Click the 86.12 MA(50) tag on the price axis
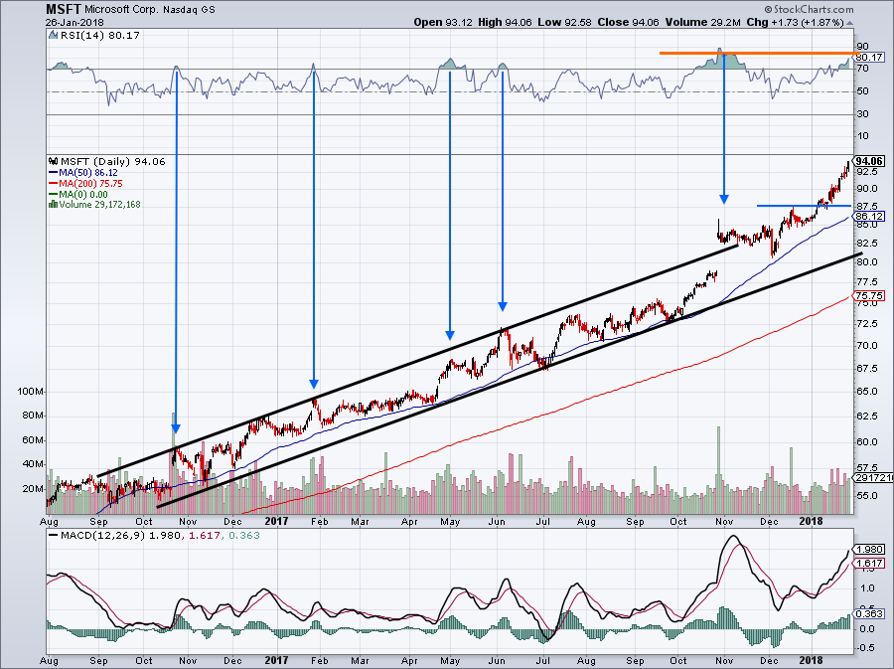Screen dimensions: 894x669 869,216
